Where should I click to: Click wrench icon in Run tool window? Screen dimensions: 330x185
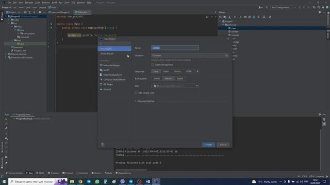coord(6,128)
